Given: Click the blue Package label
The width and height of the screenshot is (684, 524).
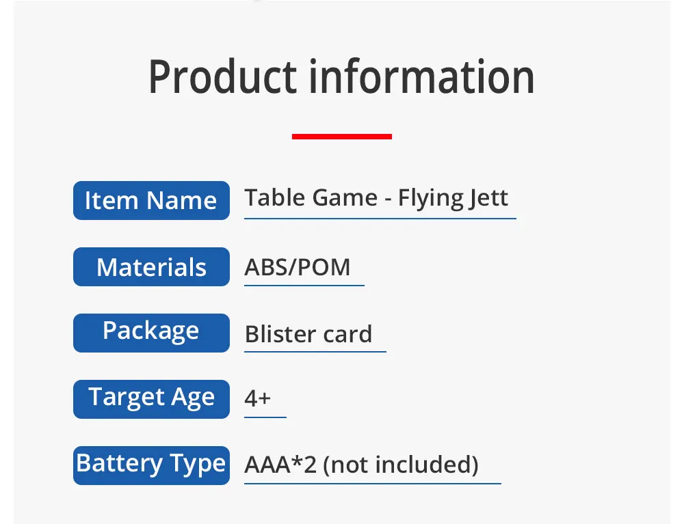Looking at the screenshot, I should [151, 333].
